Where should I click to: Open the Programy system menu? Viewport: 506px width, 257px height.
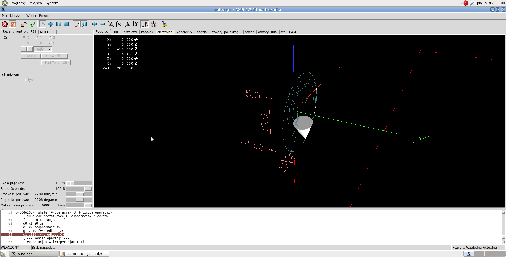(x=17, y=3)
